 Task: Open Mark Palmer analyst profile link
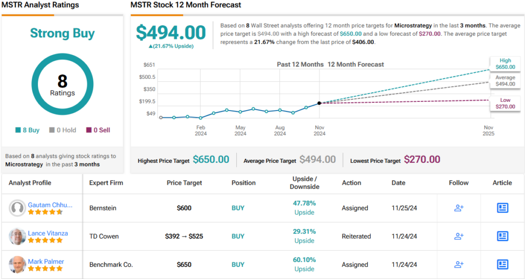[46, 262]
